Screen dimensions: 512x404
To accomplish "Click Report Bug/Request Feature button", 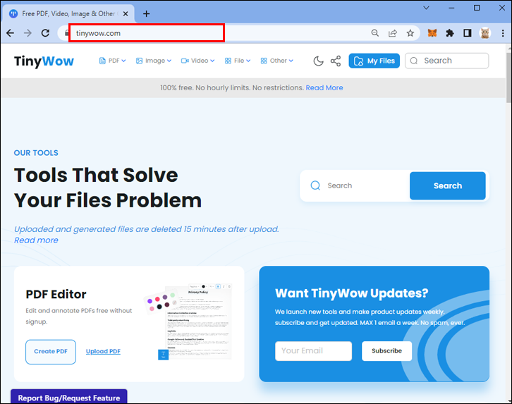I will [x=69, y=397].
